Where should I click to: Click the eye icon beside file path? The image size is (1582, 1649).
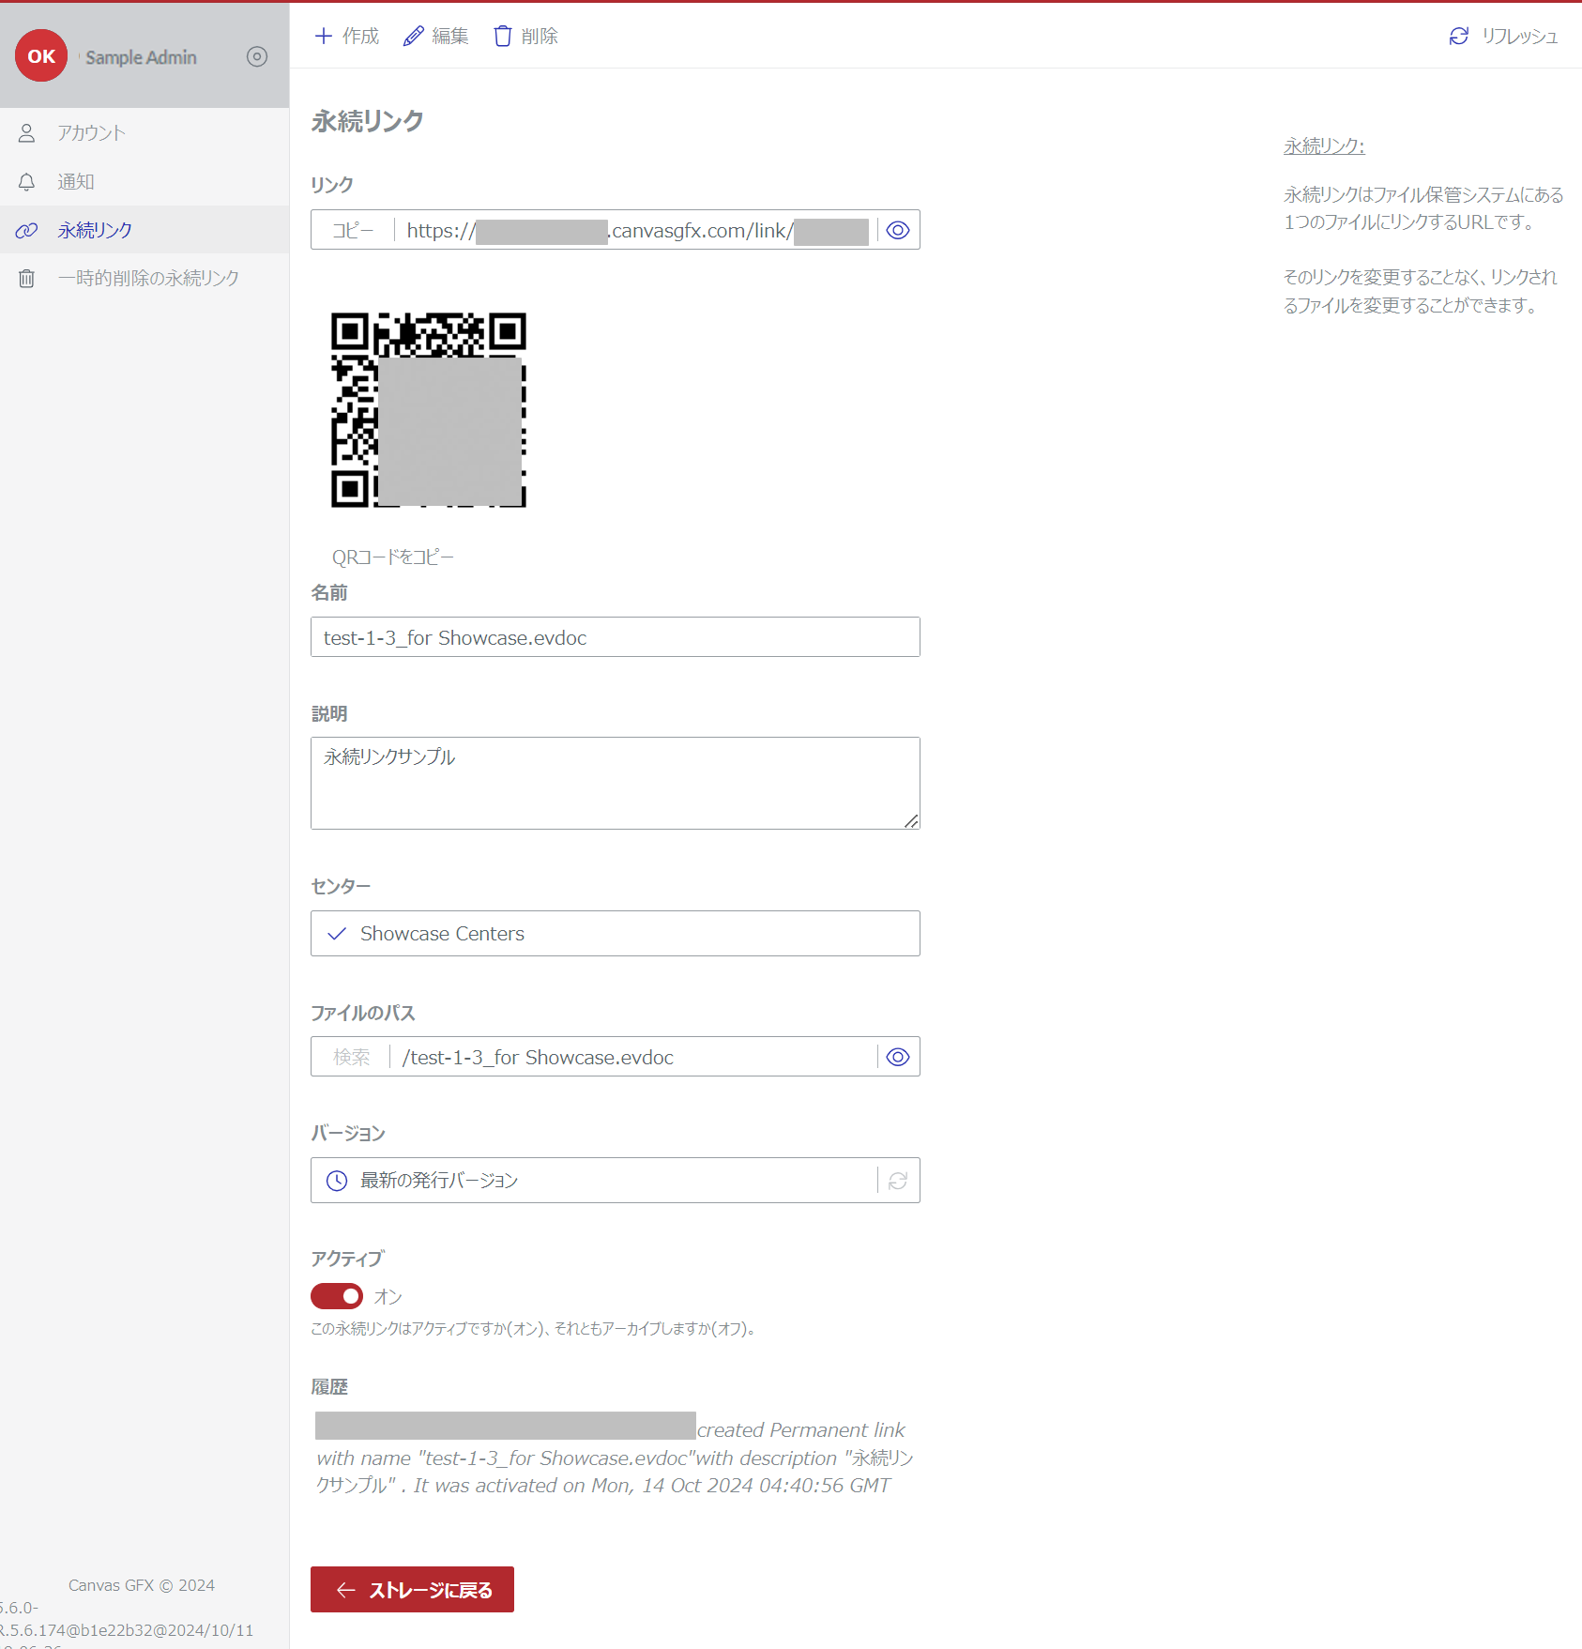(x=898, y=1057)
